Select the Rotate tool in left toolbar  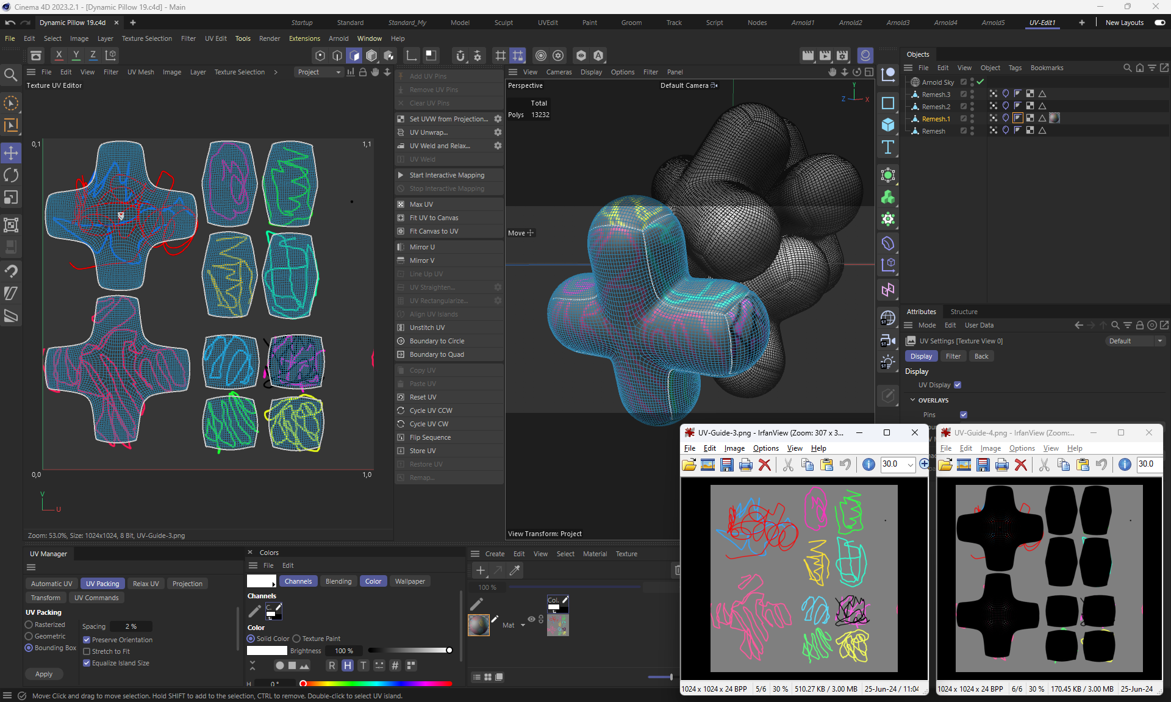[11, 175]
